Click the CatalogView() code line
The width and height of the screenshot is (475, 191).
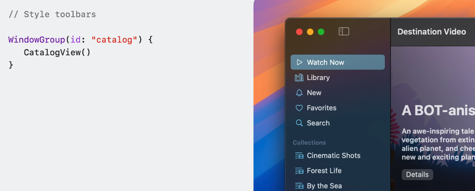(57, 52)
